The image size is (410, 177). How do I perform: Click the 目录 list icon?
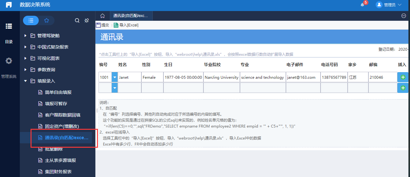[x=9, y=26]
